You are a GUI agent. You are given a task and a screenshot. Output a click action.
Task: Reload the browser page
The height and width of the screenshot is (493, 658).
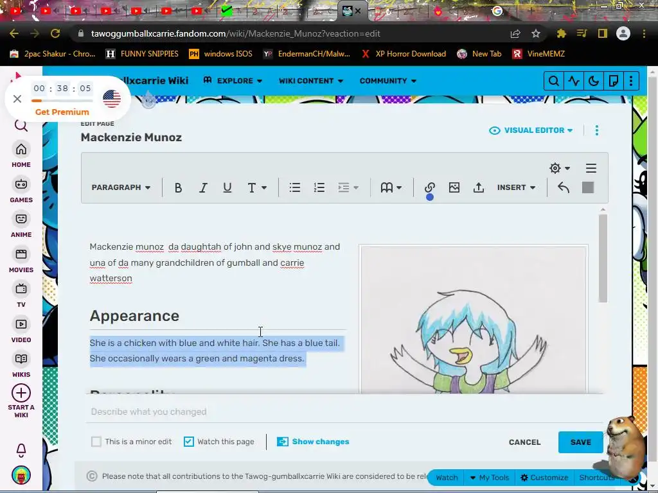[55, 33]
